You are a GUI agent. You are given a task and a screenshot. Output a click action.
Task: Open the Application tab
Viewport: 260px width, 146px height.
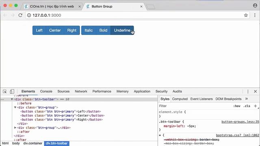click(142, 91)
